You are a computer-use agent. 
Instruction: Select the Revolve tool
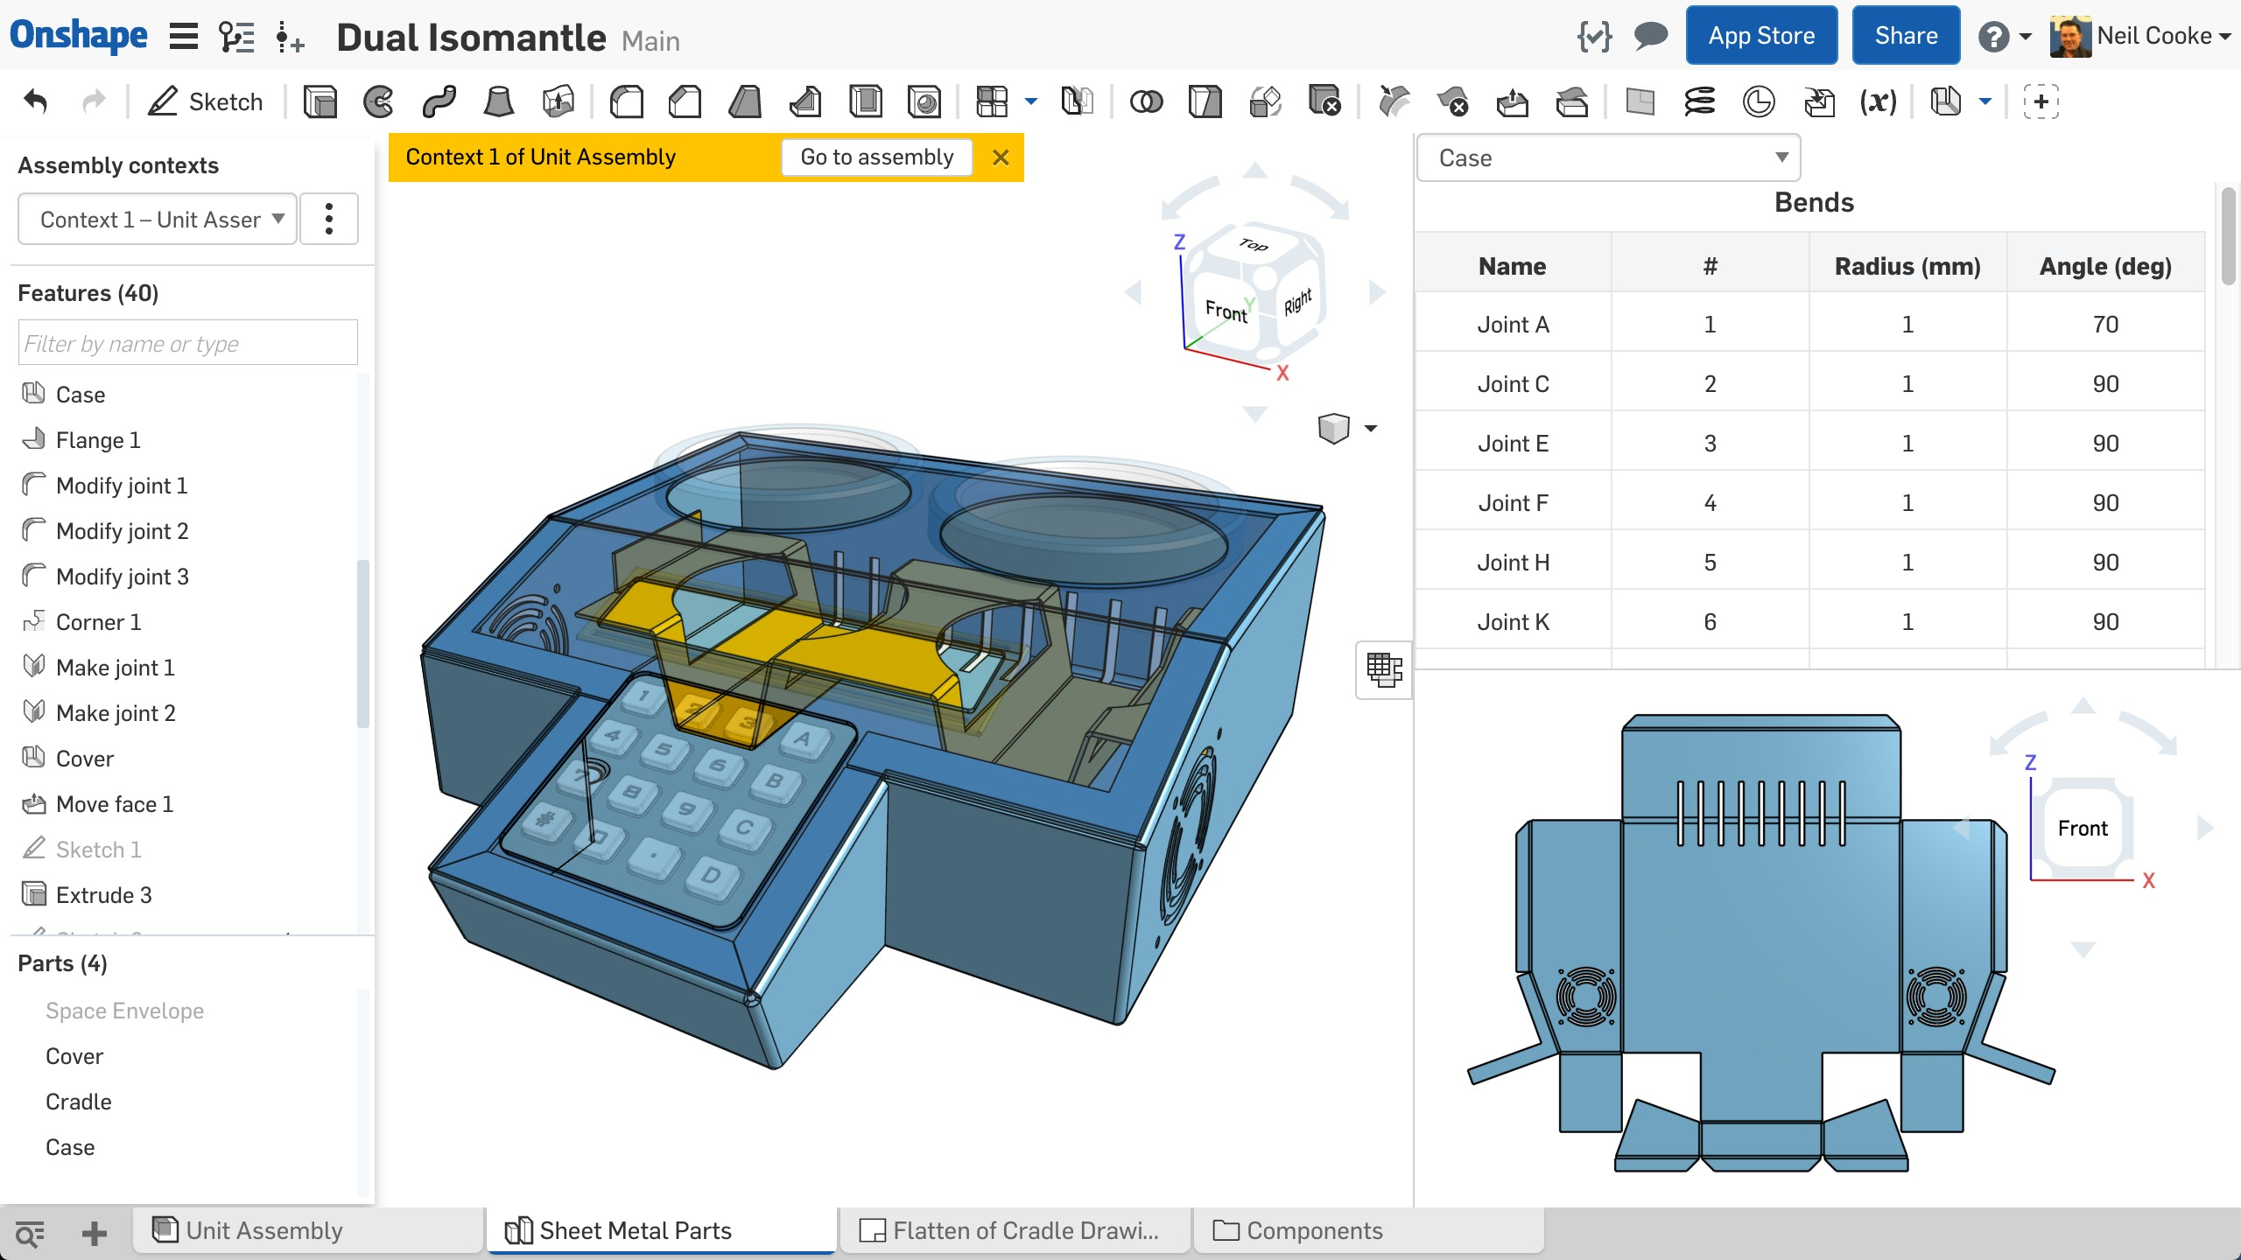tap(379, 102)
